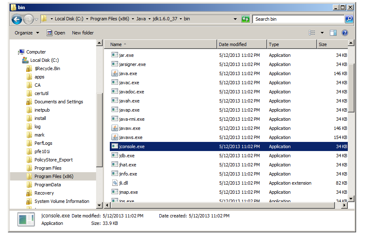Select the jdb.exe file icon

coord(115,155)
